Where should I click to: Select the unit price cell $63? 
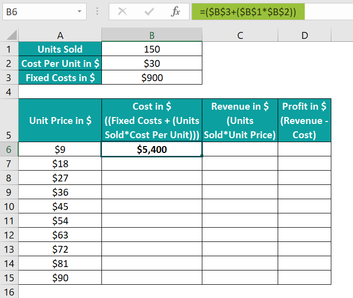60,235
